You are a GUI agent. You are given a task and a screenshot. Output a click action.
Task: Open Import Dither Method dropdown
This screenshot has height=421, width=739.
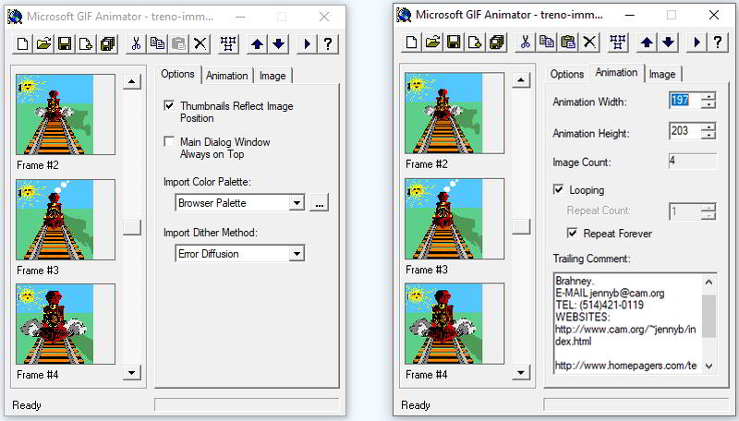[x=297, y=254]
